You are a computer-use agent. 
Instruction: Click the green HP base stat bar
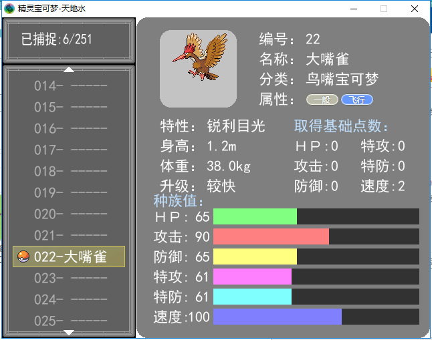(x=255, y=216)
